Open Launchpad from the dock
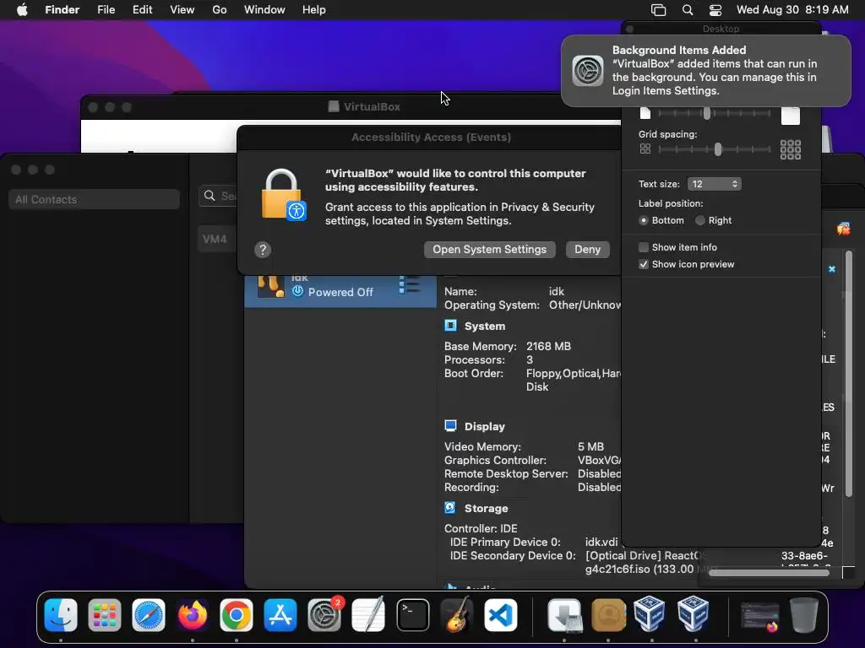Screen dimensions: 865x648 tap(104, 615)
